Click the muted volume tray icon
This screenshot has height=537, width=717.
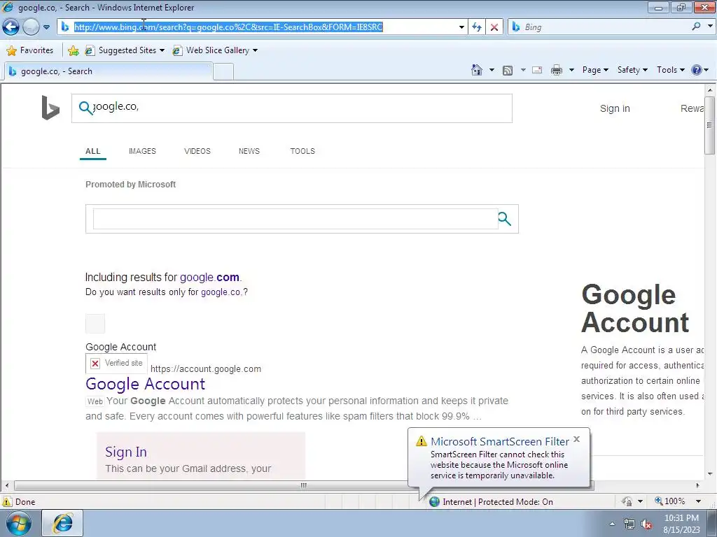646,524
